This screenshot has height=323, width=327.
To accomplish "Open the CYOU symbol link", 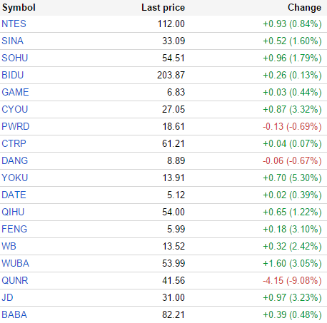I will [15, 109].
